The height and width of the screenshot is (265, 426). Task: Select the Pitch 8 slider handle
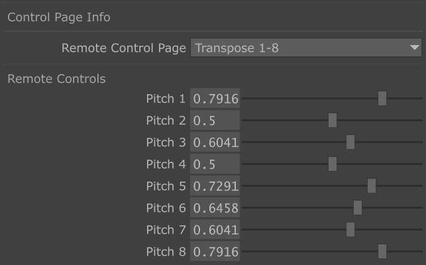[382, 252]
